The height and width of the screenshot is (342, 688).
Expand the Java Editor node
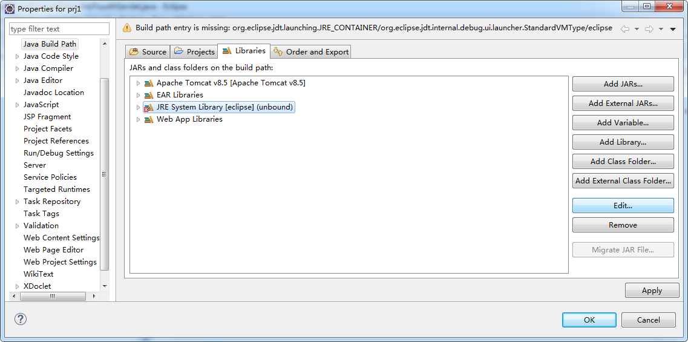(17, 81)
